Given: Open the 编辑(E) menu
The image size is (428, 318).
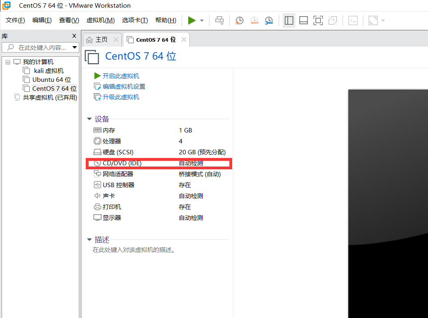Looking at the screenshot, I should [x=42, y=20].
